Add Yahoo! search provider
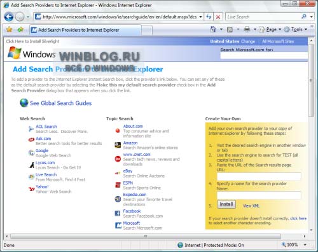Image resolution: width=318 pixels, height=252 pixels. coord(42,187)
